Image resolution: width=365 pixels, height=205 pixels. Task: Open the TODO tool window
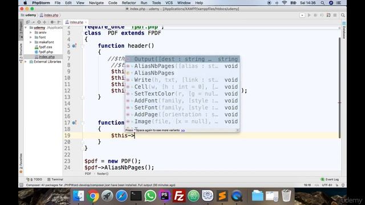point(34,179)
